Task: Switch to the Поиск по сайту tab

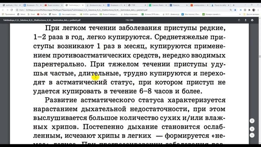Action: click(x=220, y=5)
